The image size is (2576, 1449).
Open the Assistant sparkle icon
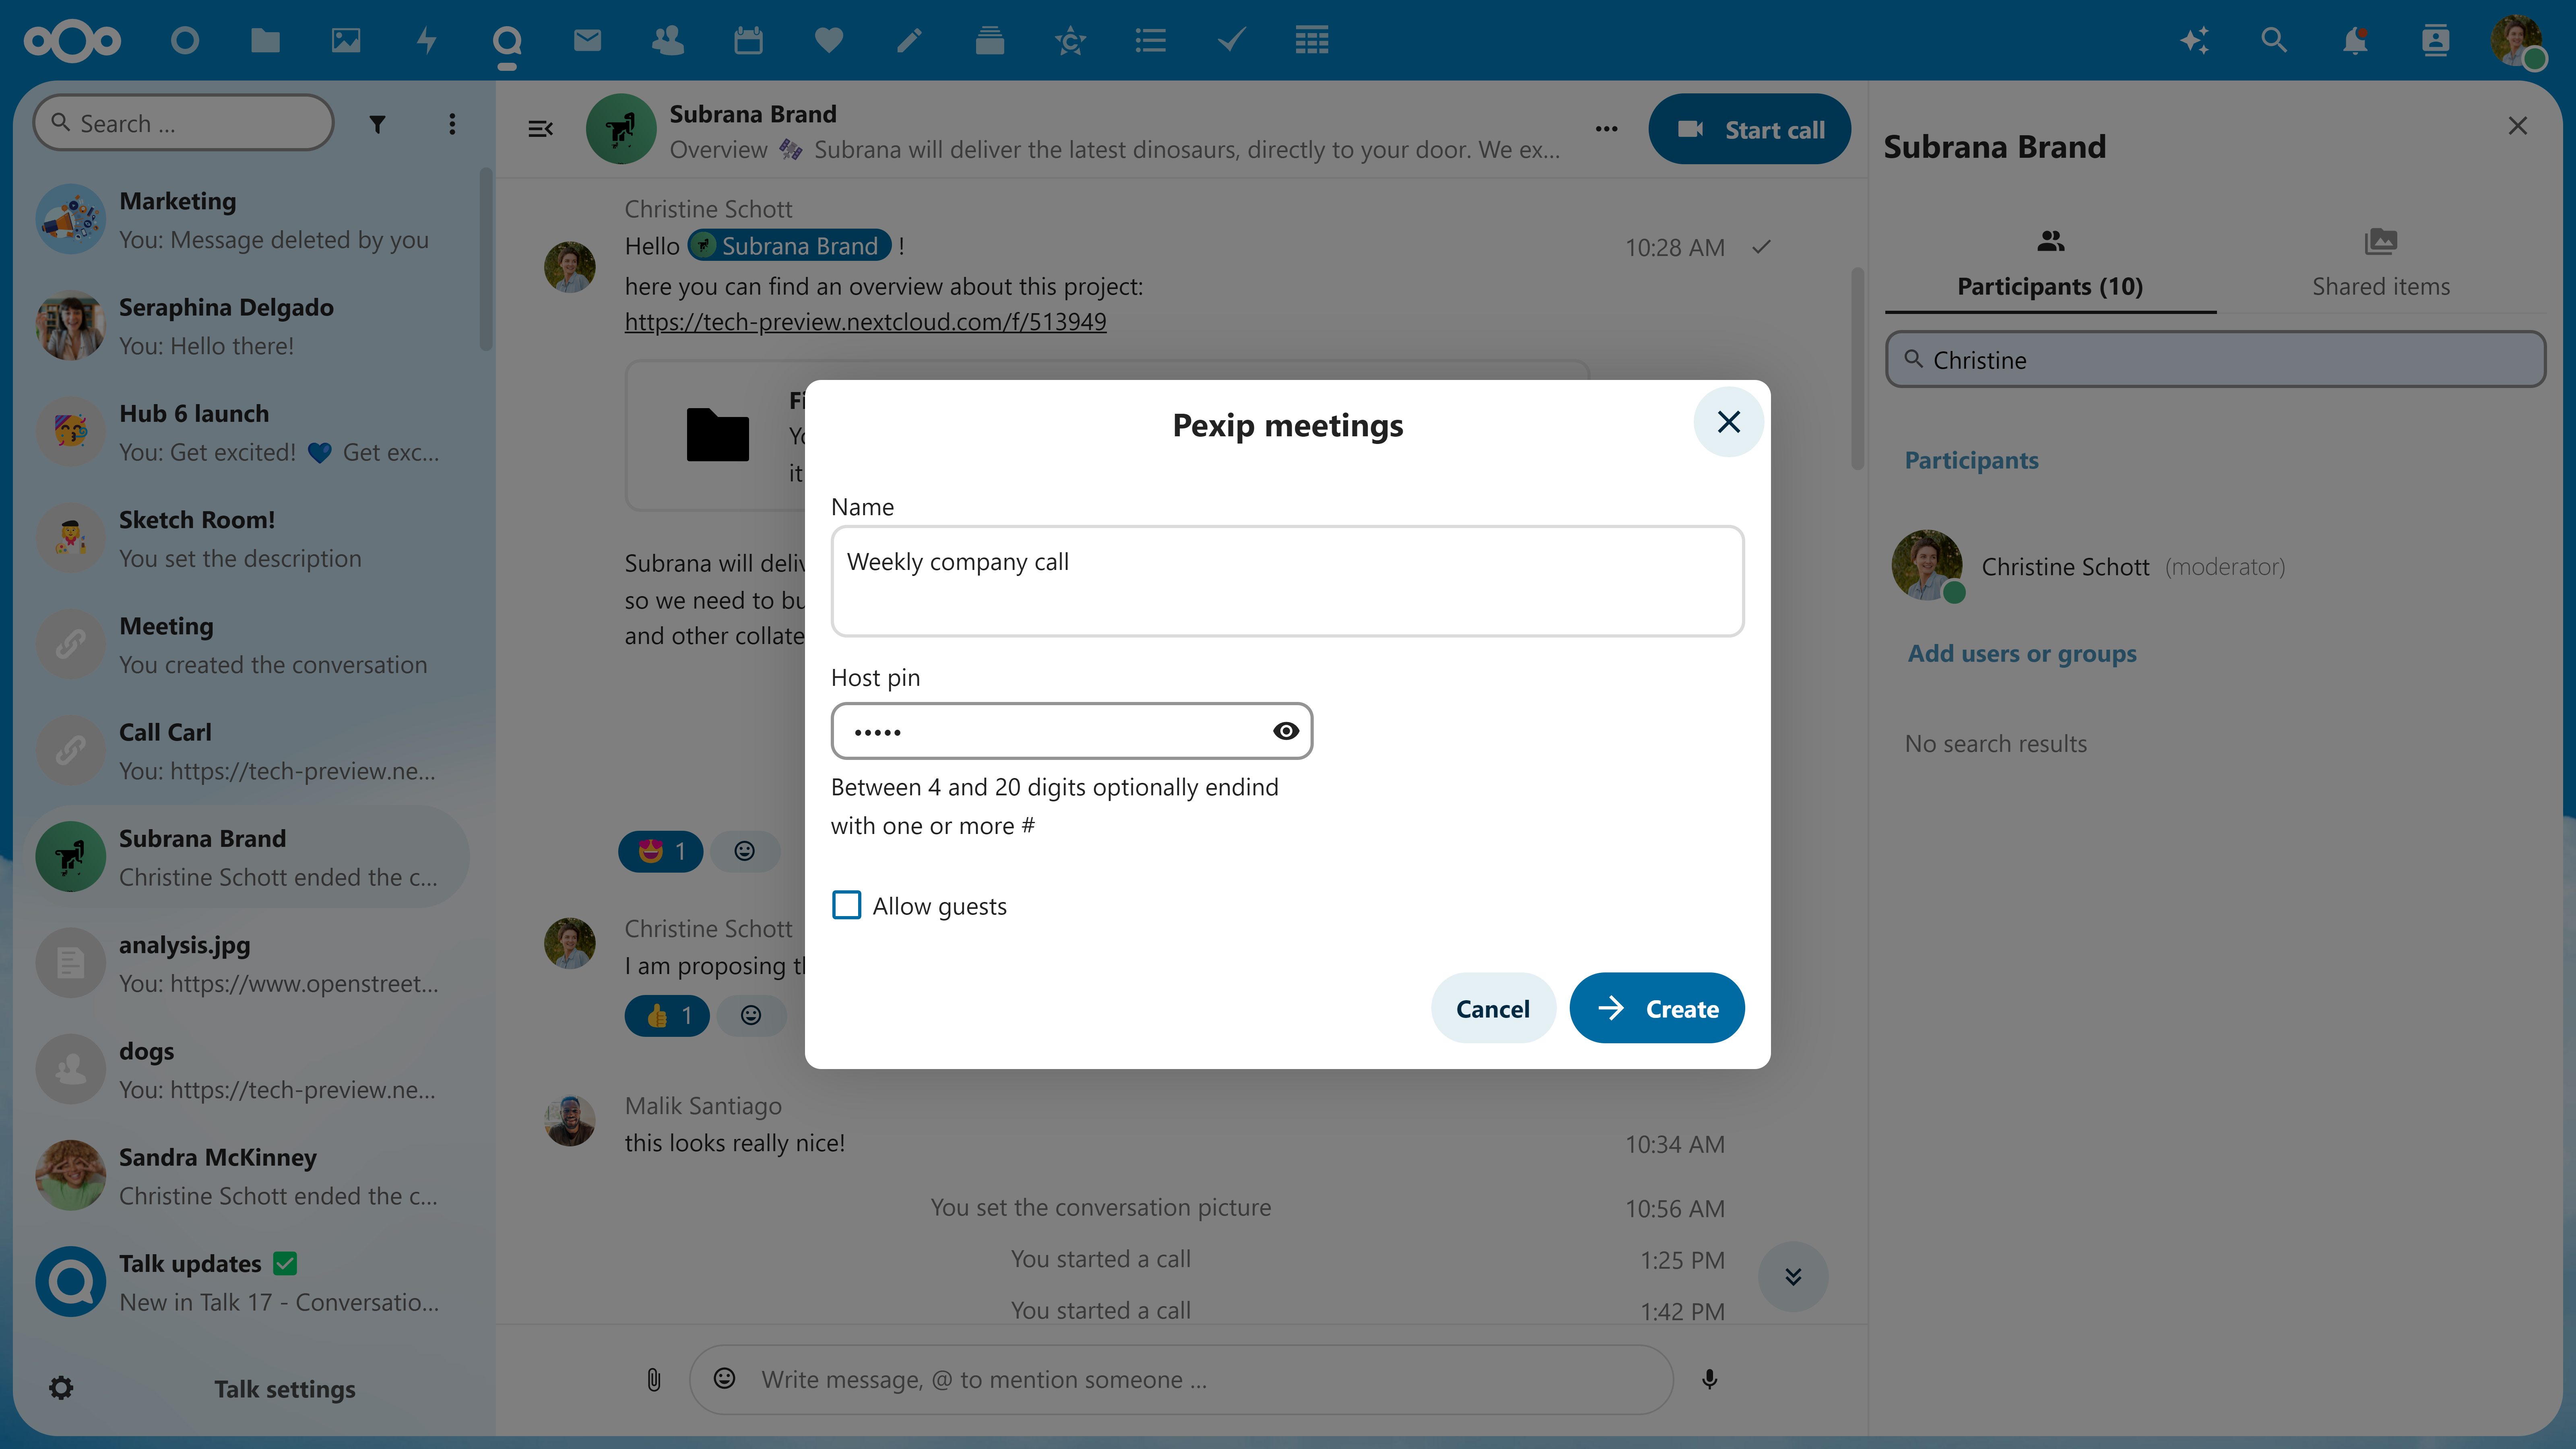[x=2194, y=41]
